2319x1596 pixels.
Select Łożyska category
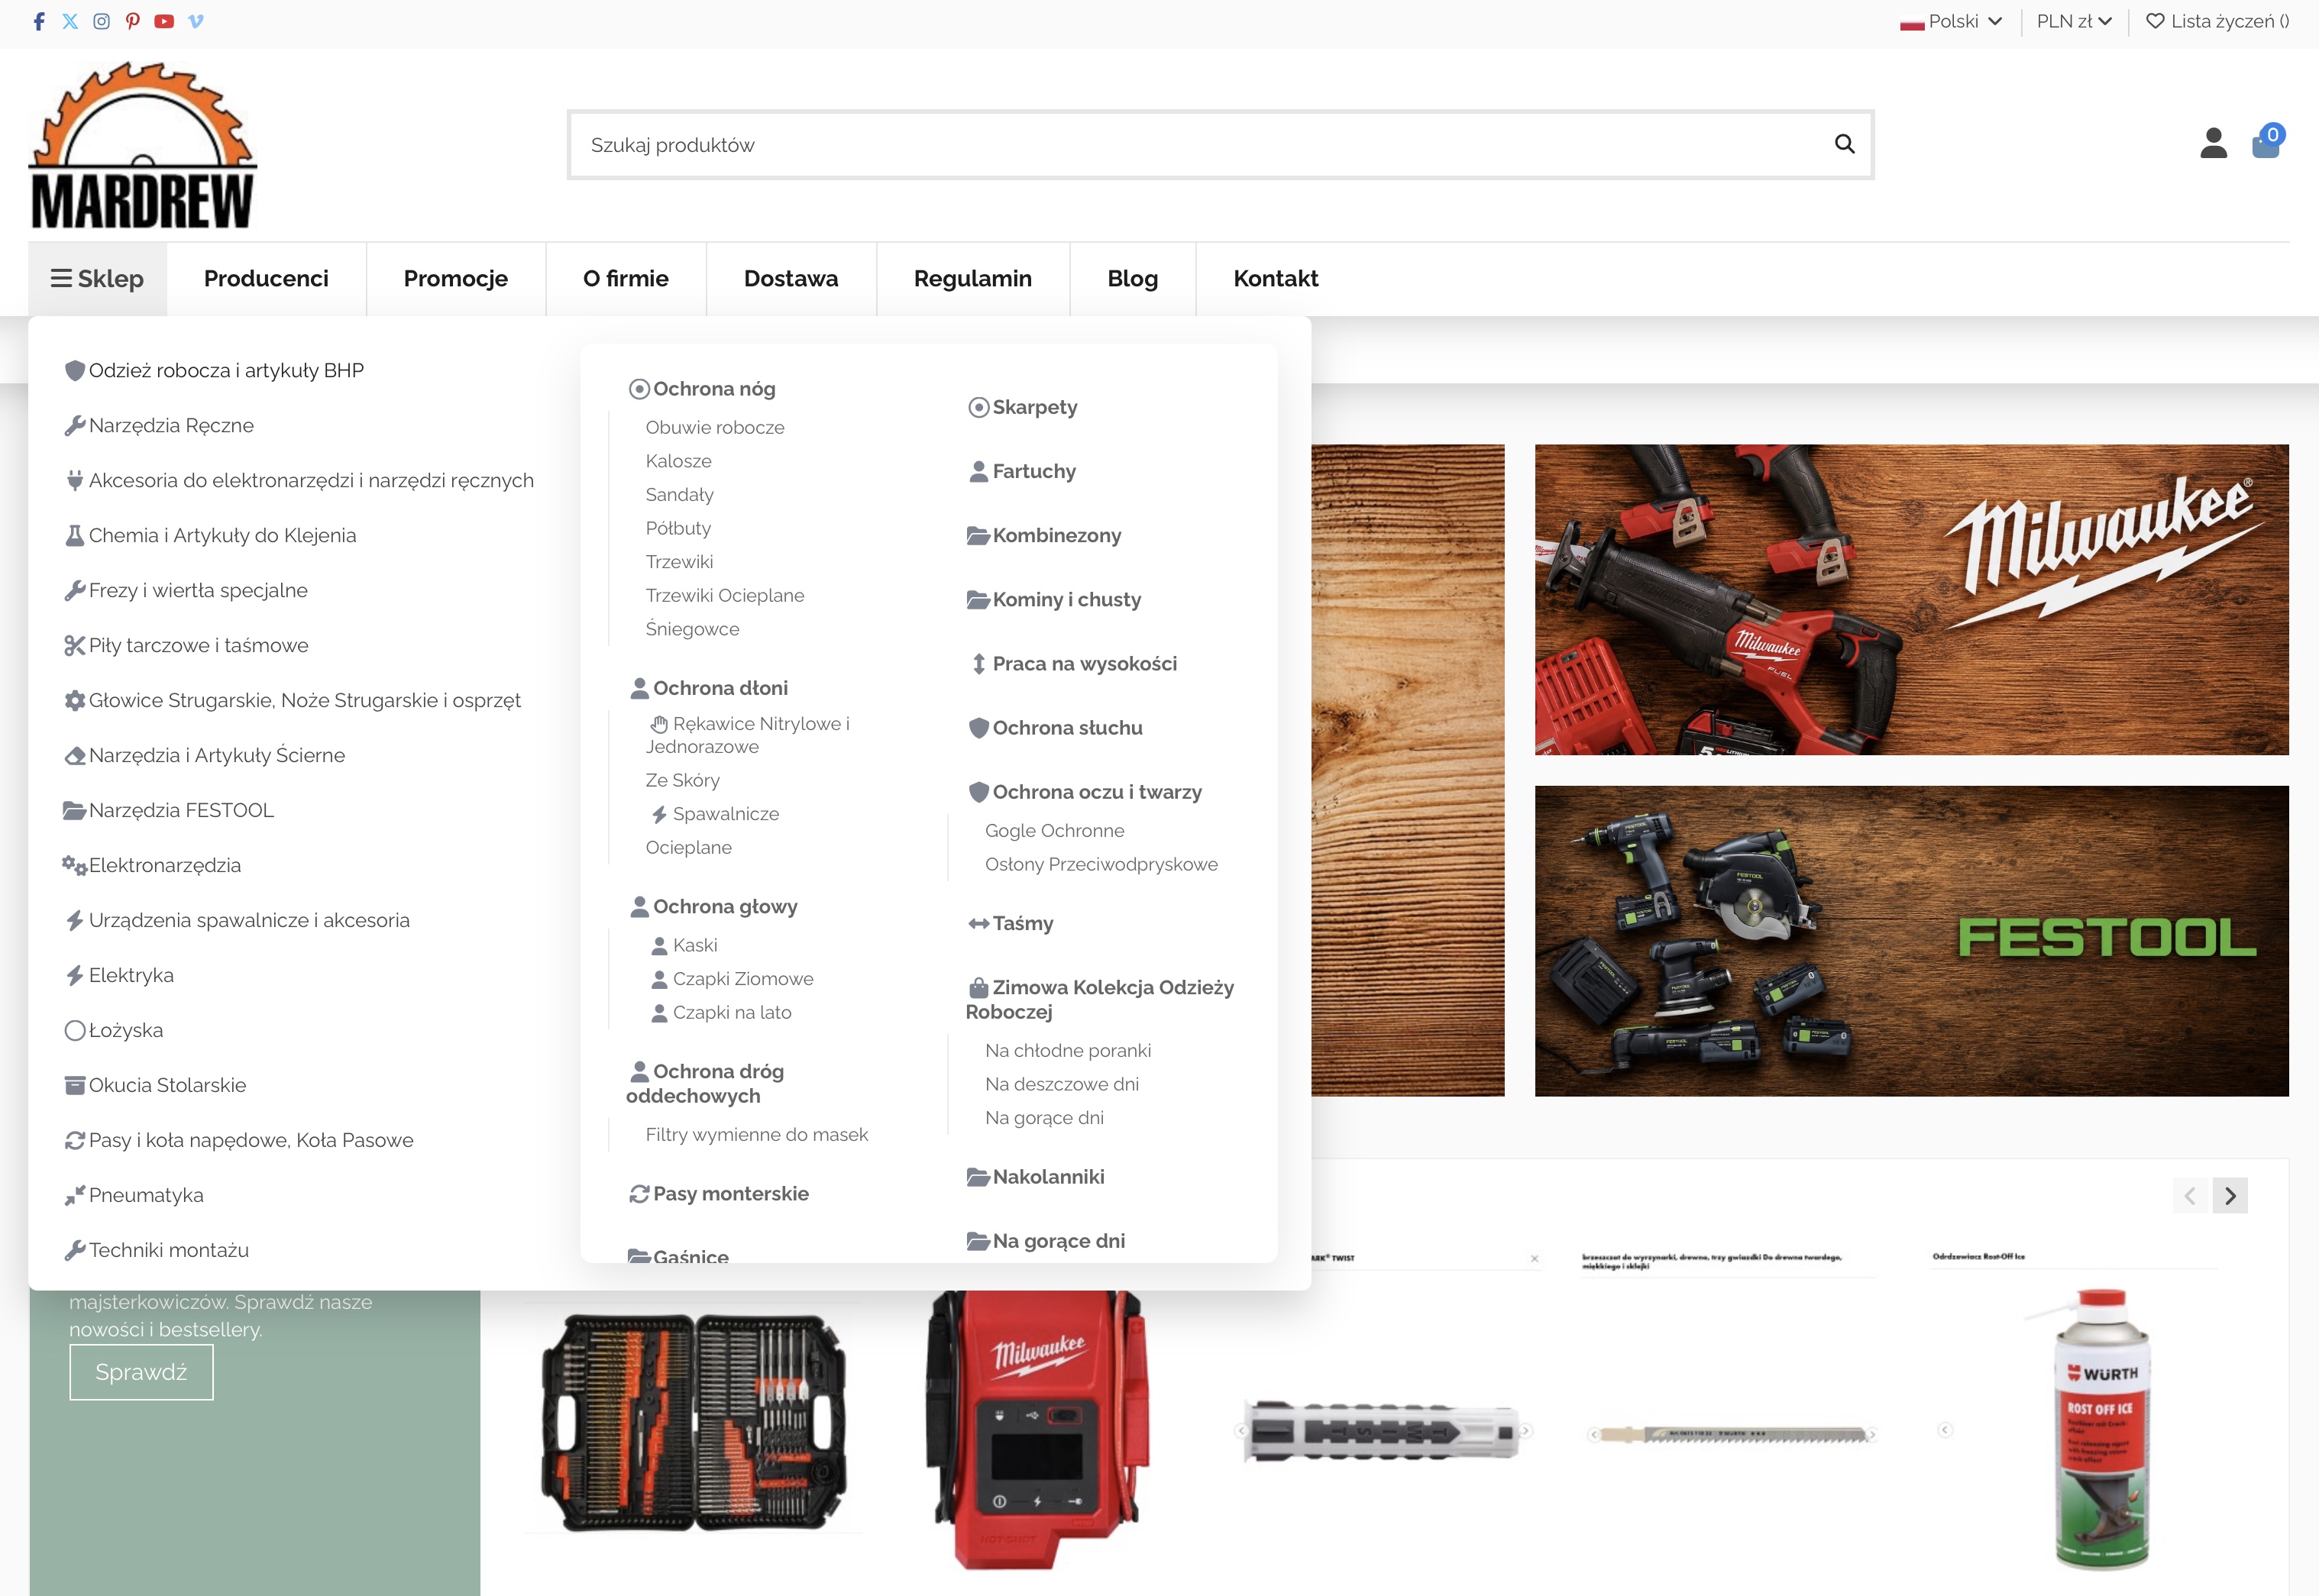pyautogui.click(x=113, y=1030)
